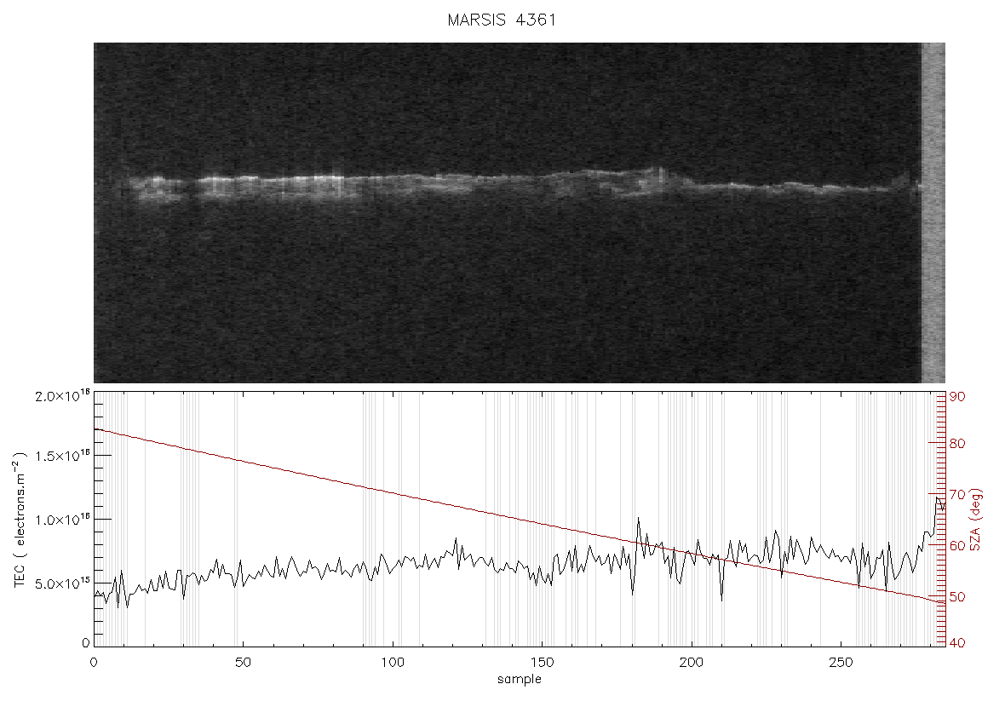Screen dimensions: 1005x707
Task: Select the 1.5×10^16 y-axis tick label
Action: (x=60, y=456)
